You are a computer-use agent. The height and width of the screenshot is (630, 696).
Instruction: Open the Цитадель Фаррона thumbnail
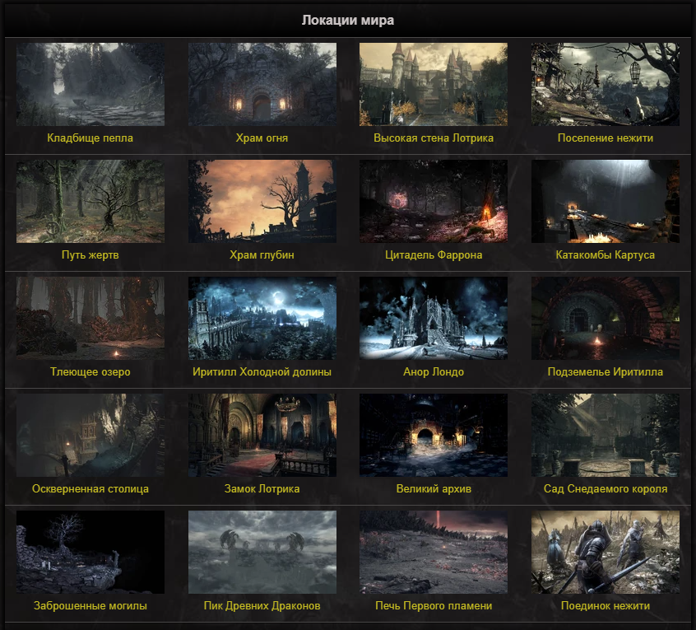tap(434, 201)
